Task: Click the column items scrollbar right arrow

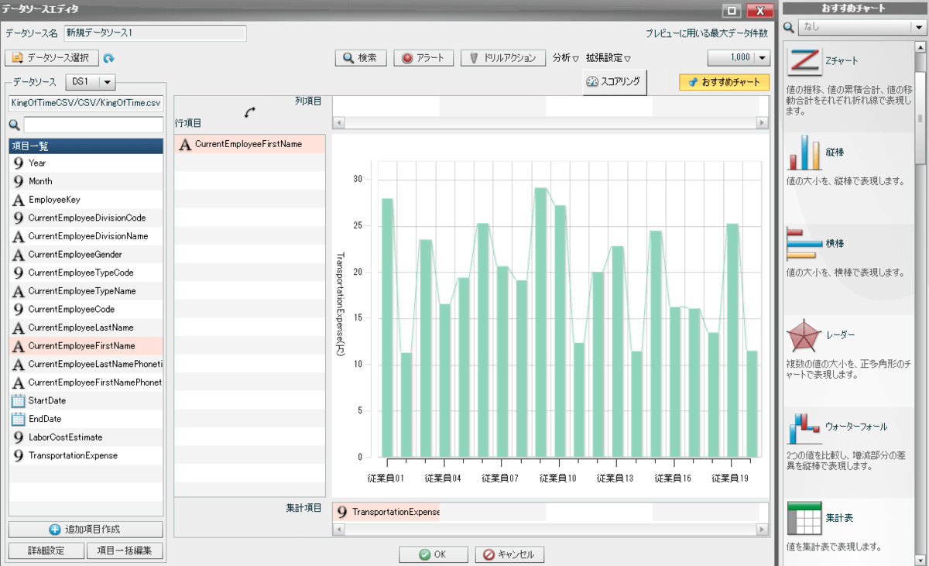Action: click(x=762, y=122)
